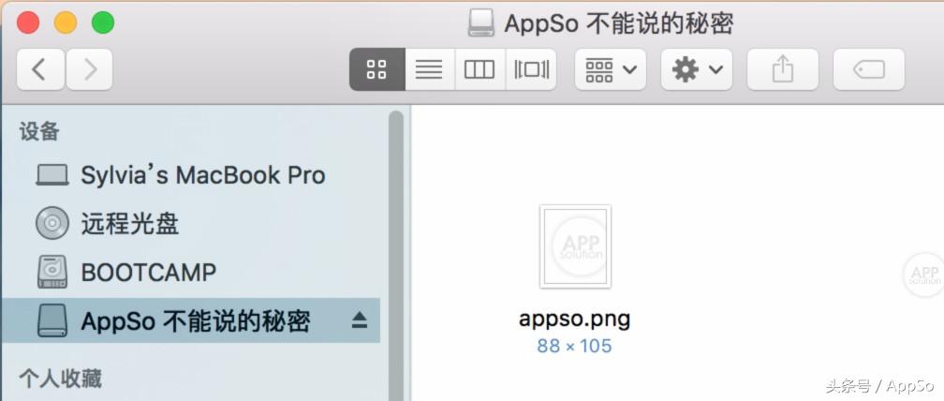Screen dimensions: 944x401
Task: Minimize the Finder window with yellow button
Action: click(x=66, y=22)
